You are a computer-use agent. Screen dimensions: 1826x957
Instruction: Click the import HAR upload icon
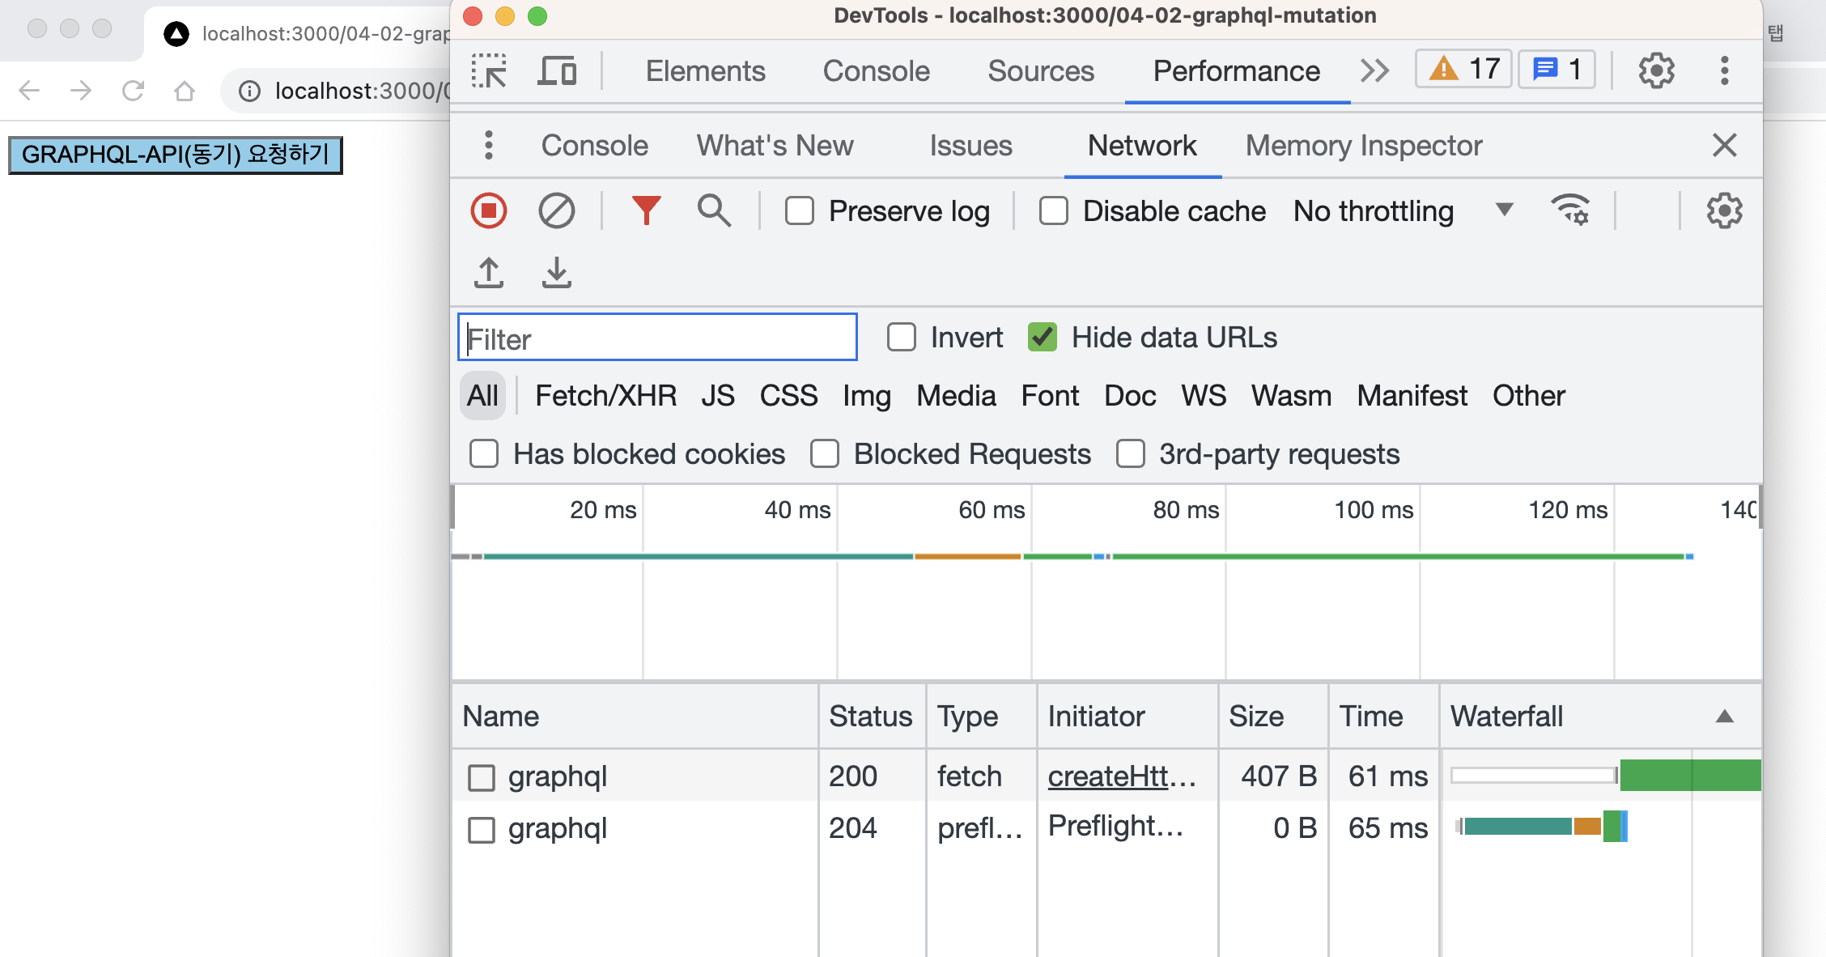point(489,273)
